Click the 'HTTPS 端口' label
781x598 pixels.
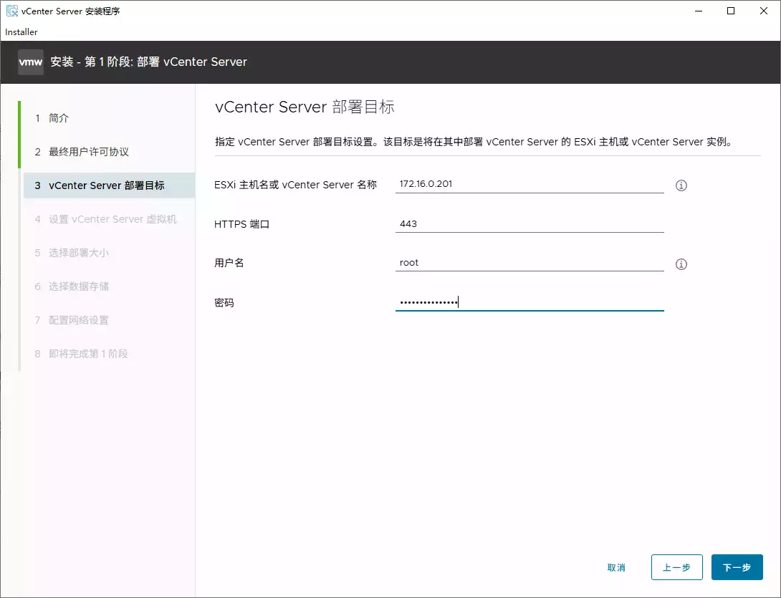click(242, 224)
